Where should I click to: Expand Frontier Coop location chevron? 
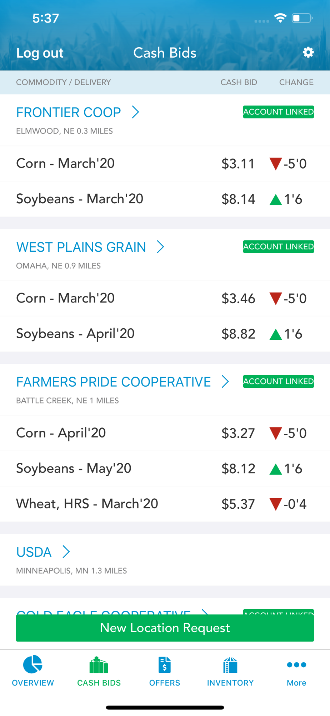135,112
